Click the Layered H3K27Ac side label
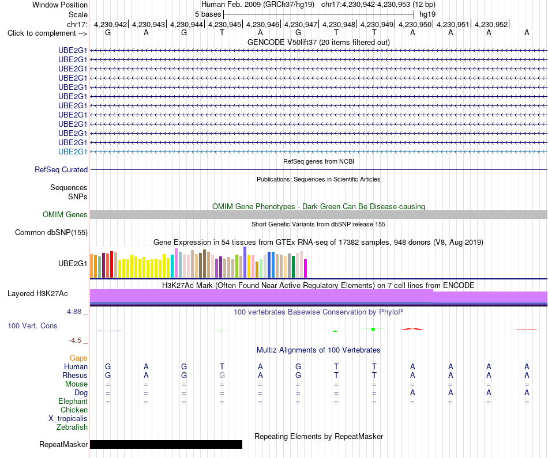The height and width of the screenshot is (458, 548). tap(37, 294)
